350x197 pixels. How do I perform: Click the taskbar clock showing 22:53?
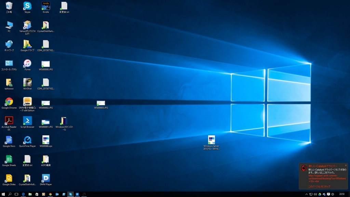pos(342,194)
